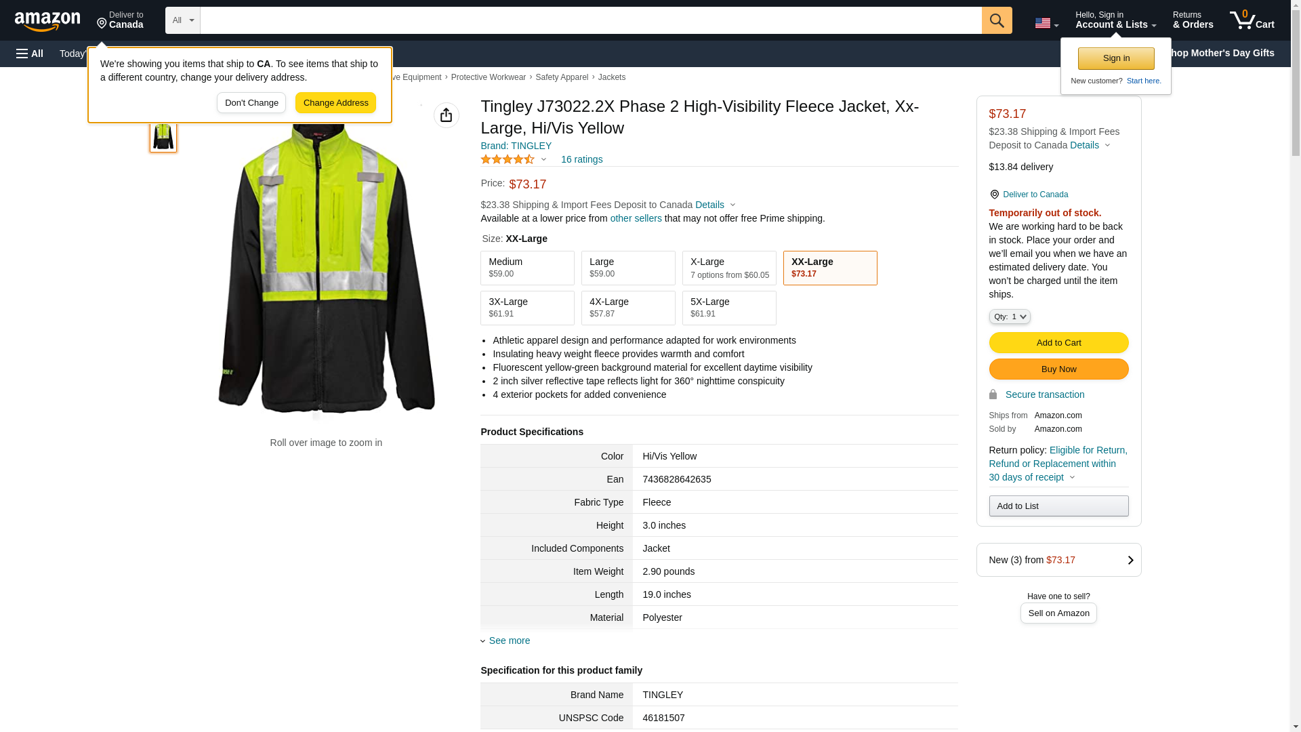Click the share icon above product image

click(446, 115)
